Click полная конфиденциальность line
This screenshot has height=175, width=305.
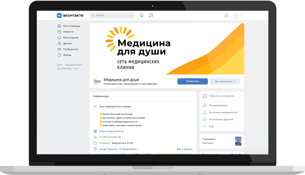point(120,122)
